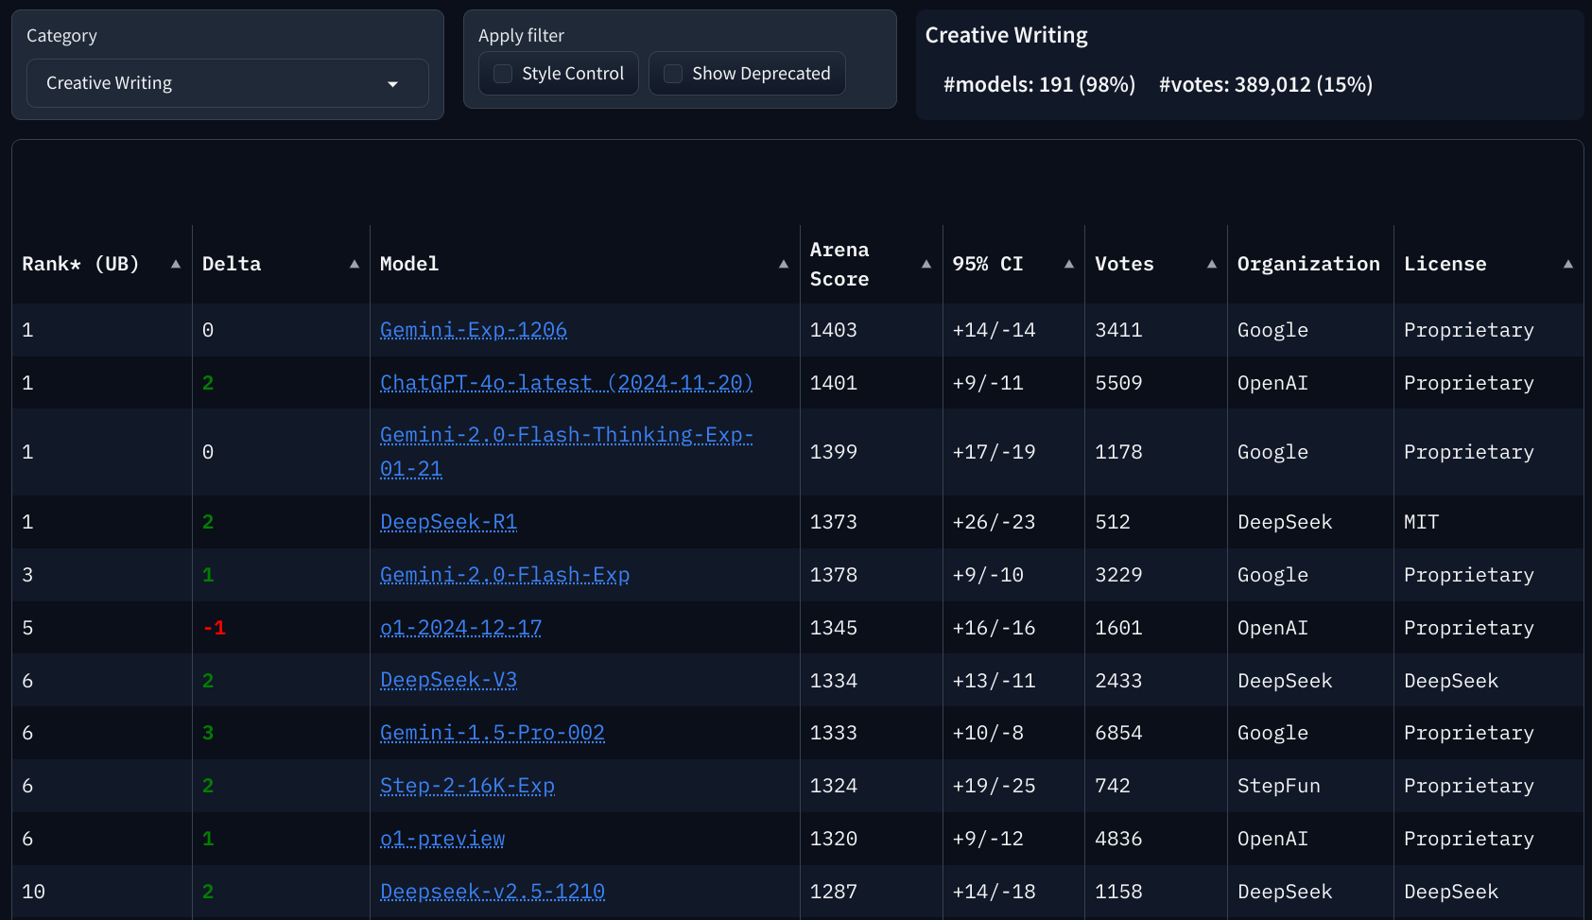1592x920 pixels.
Task: Open Gemini-2.0-Flash-Thinking-Exp-01-21 link
Action: [x=566, y=452]
